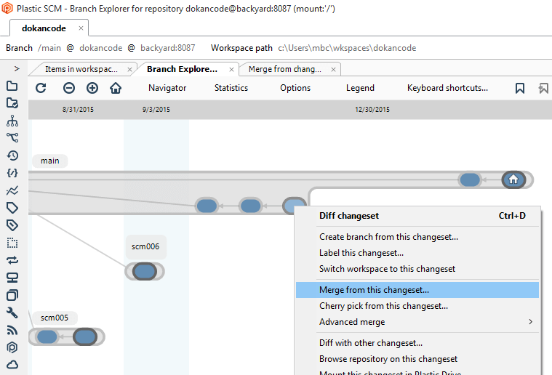
Task: Open the sync arrows view in the sidebar
Action: pyautogui.click(x=12, y=260)
